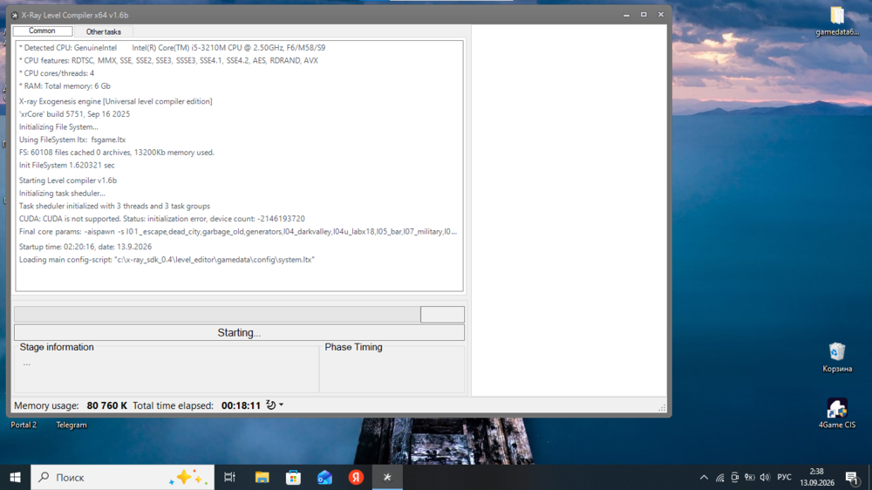Image resolution: width=872 pixels, height=490 pixels.
Task: Click the "'xrCore' build 5751" log line
Action: (x=74, y=114)
